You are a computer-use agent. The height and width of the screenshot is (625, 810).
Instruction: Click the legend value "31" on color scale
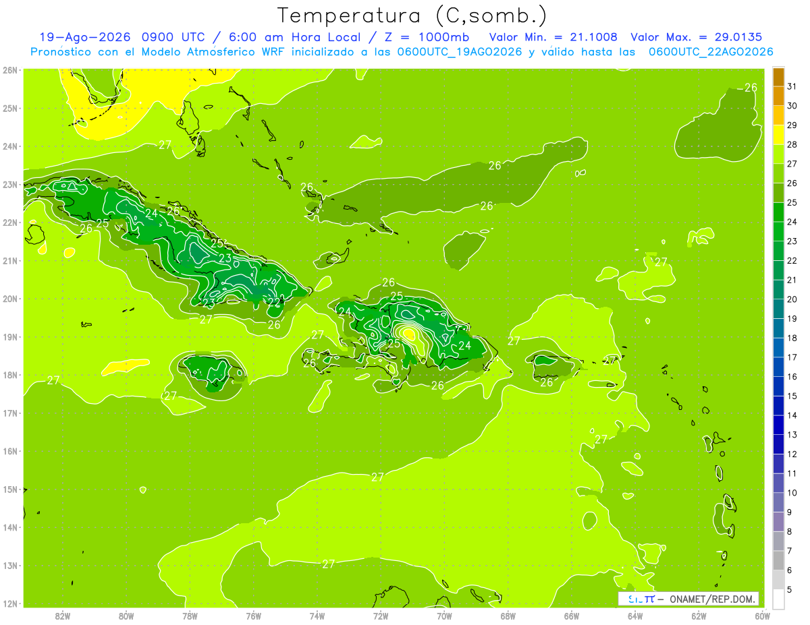[x=792, y=87]
